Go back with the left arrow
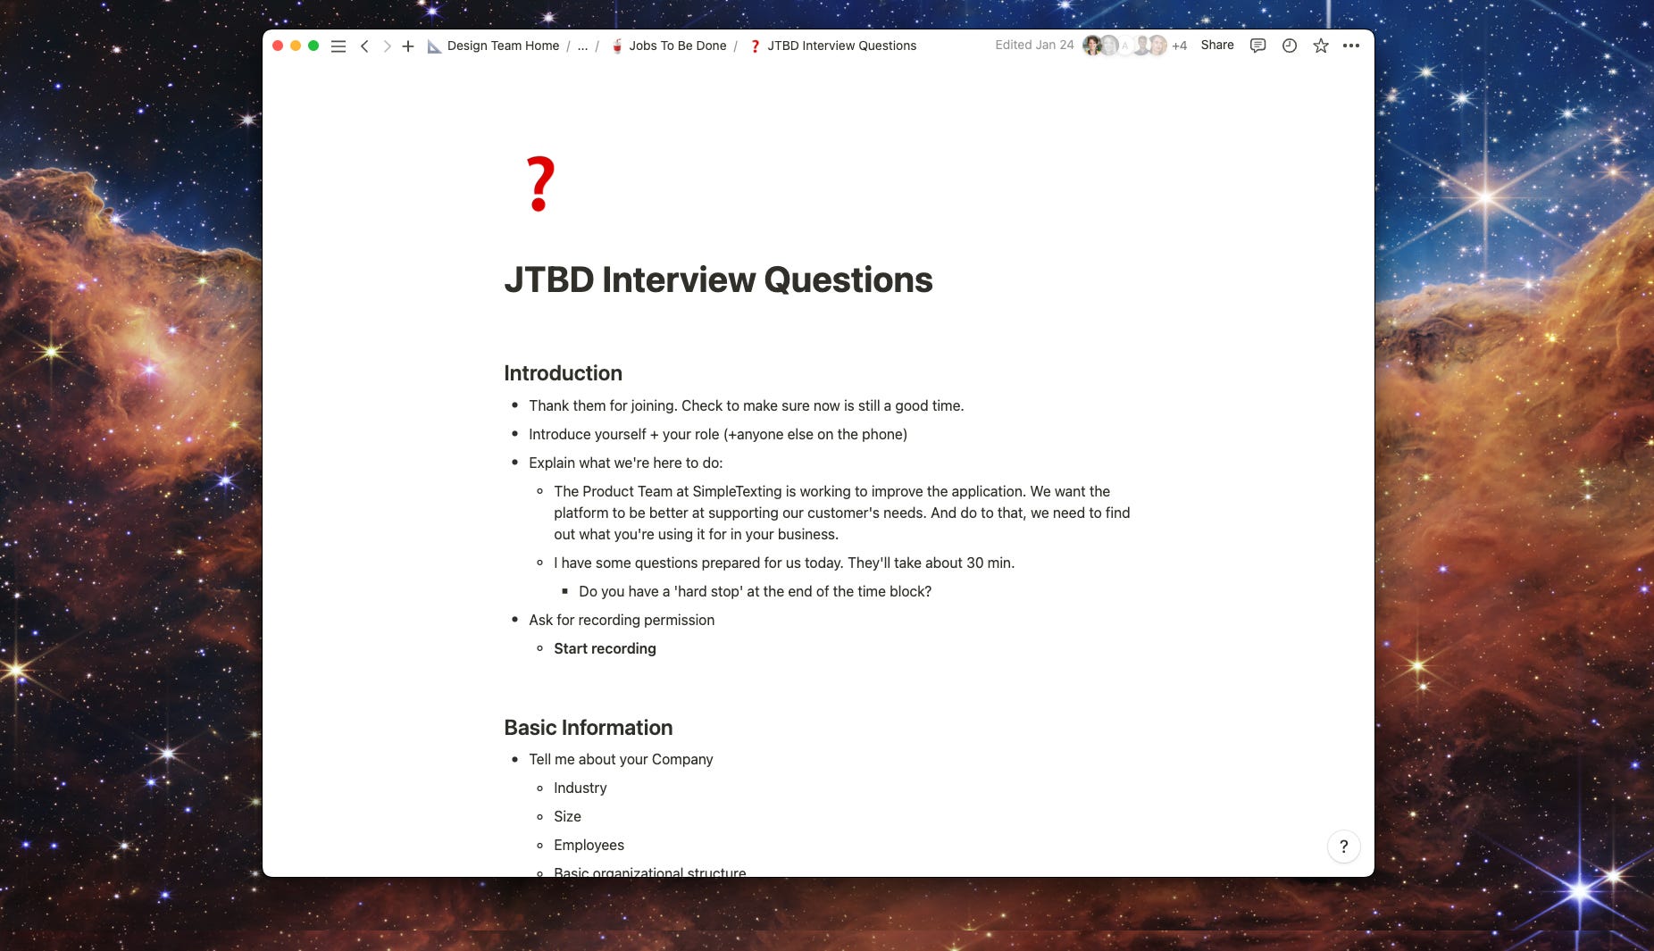 364,46
